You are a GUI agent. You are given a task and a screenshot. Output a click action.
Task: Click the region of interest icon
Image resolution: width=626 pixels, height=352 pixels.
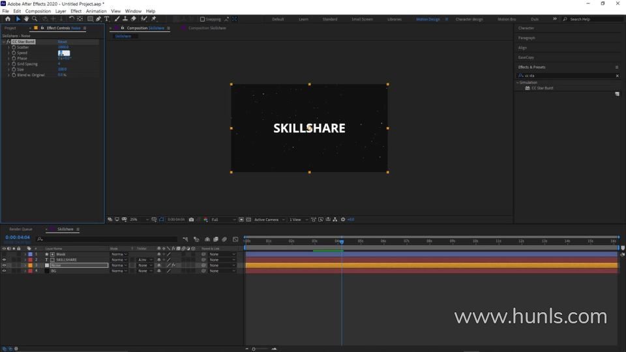click(x=241, y=220)
